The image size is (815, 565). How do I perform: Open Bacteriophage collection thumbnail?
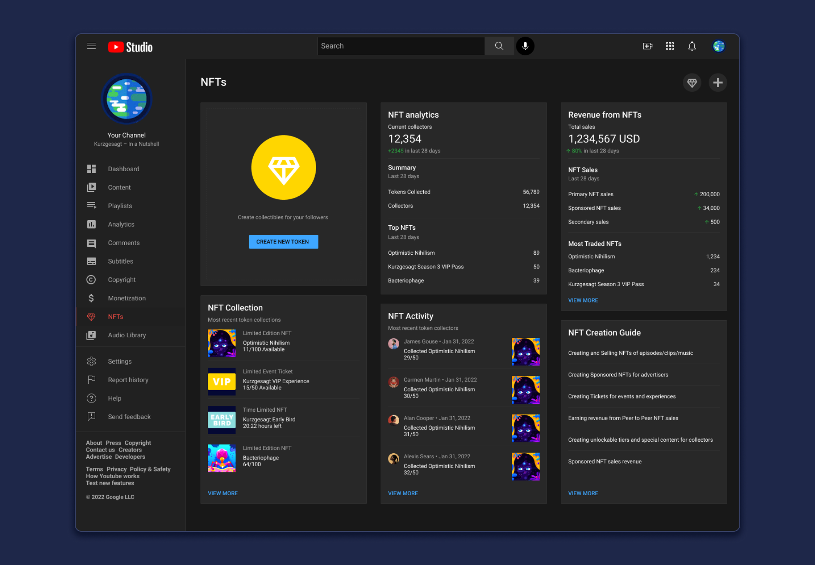click(222, 458)
